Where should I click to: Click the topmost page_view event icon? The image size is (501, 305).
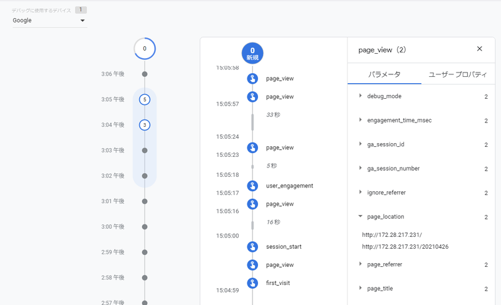(252, 79)
